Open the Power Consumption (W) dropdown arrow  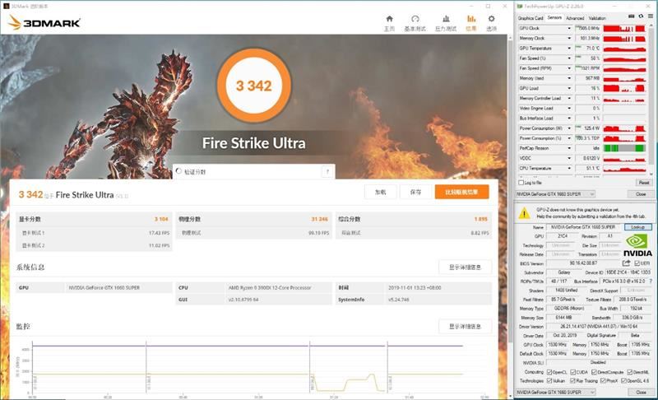point(569,128)
